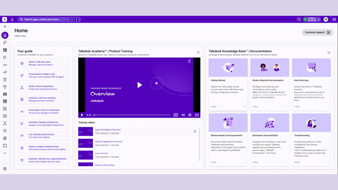Open Talkdesk Academy external link icon
The image size is (338, 190).
click(198, 52)
